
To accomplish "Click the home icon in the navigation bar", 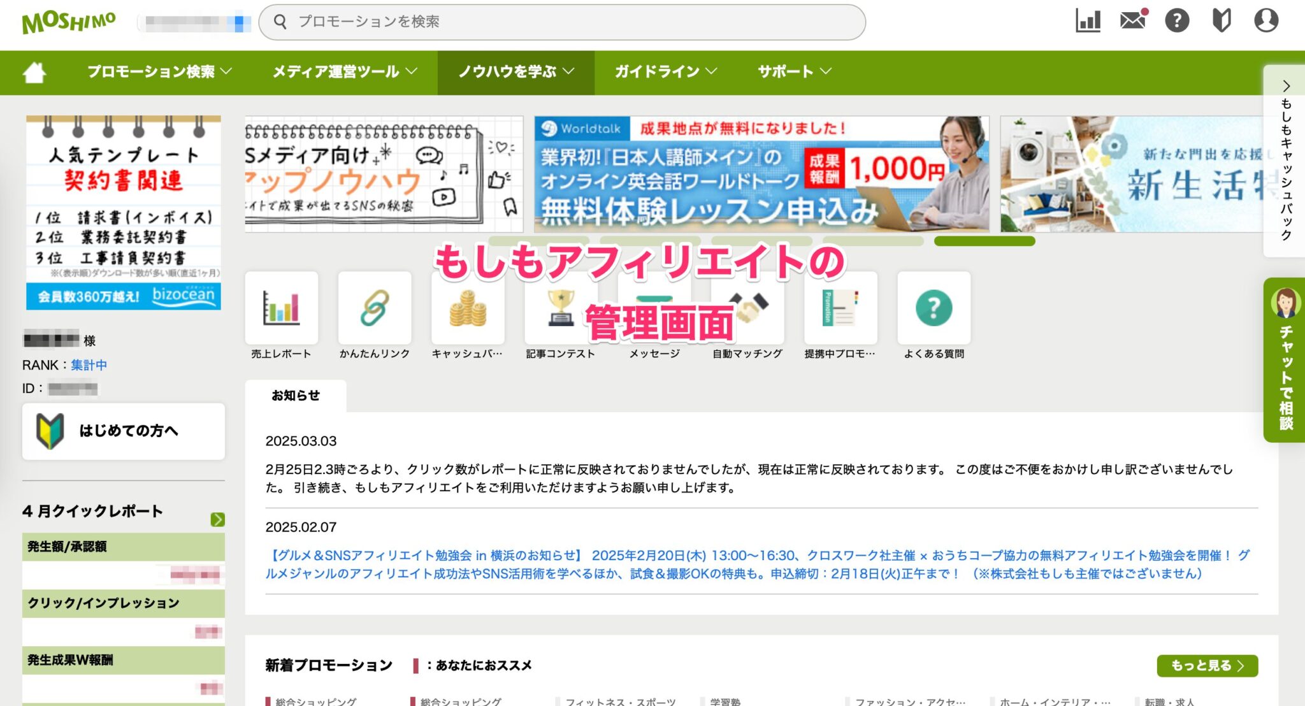I will [x=35, y=71].
